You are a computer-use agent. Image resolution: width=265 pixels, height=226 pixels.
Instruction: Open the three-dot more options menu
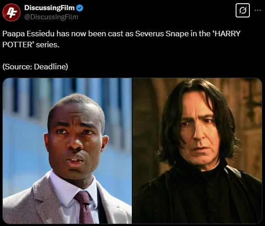258,10
